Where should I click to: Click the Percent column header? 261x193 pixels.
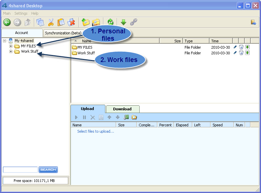[166, 125]
